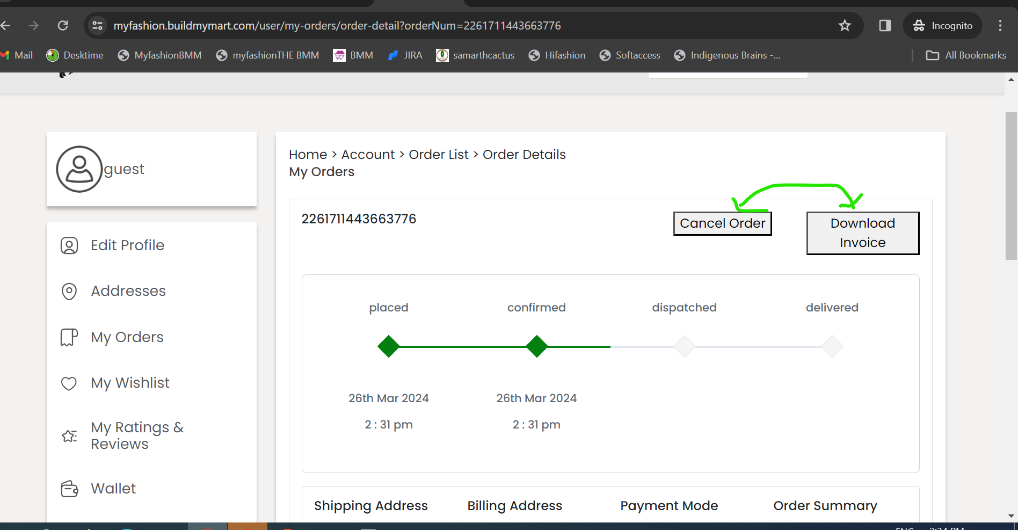Click order number 2261711443663776
This screenshot has height=530, width=1018.
coord(359,219)
